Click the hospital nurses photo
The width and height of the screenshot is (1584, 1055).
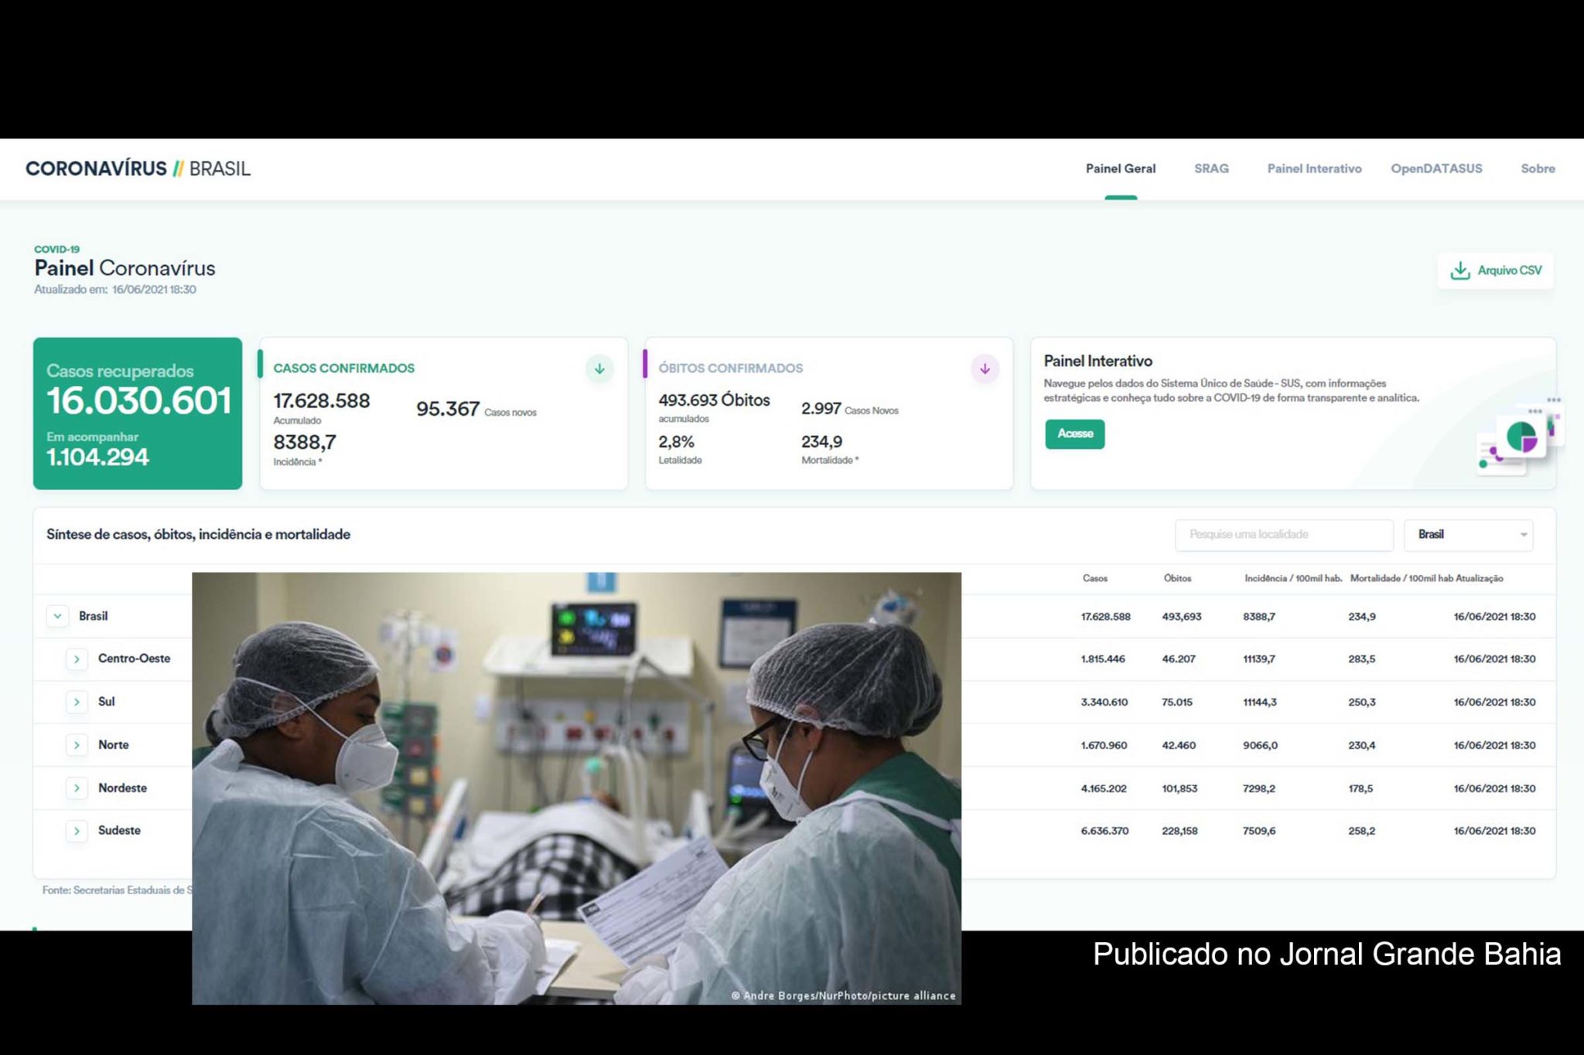[576, 788]
